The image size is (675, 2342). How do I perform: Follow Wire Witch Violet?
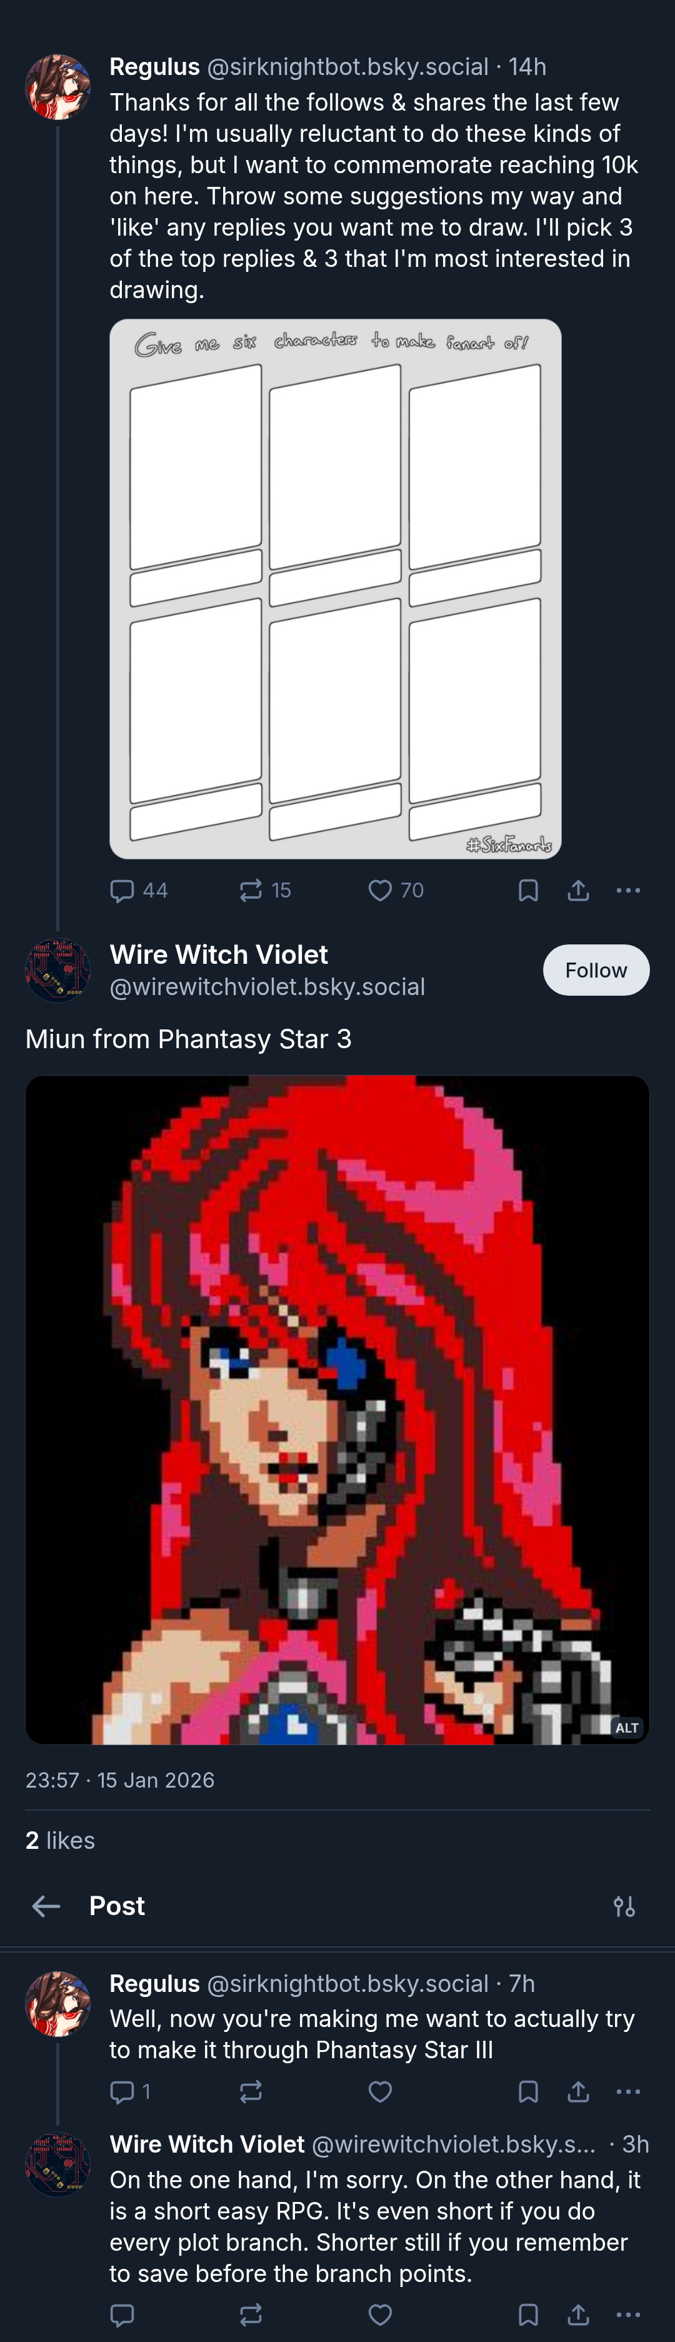[596, 970]
